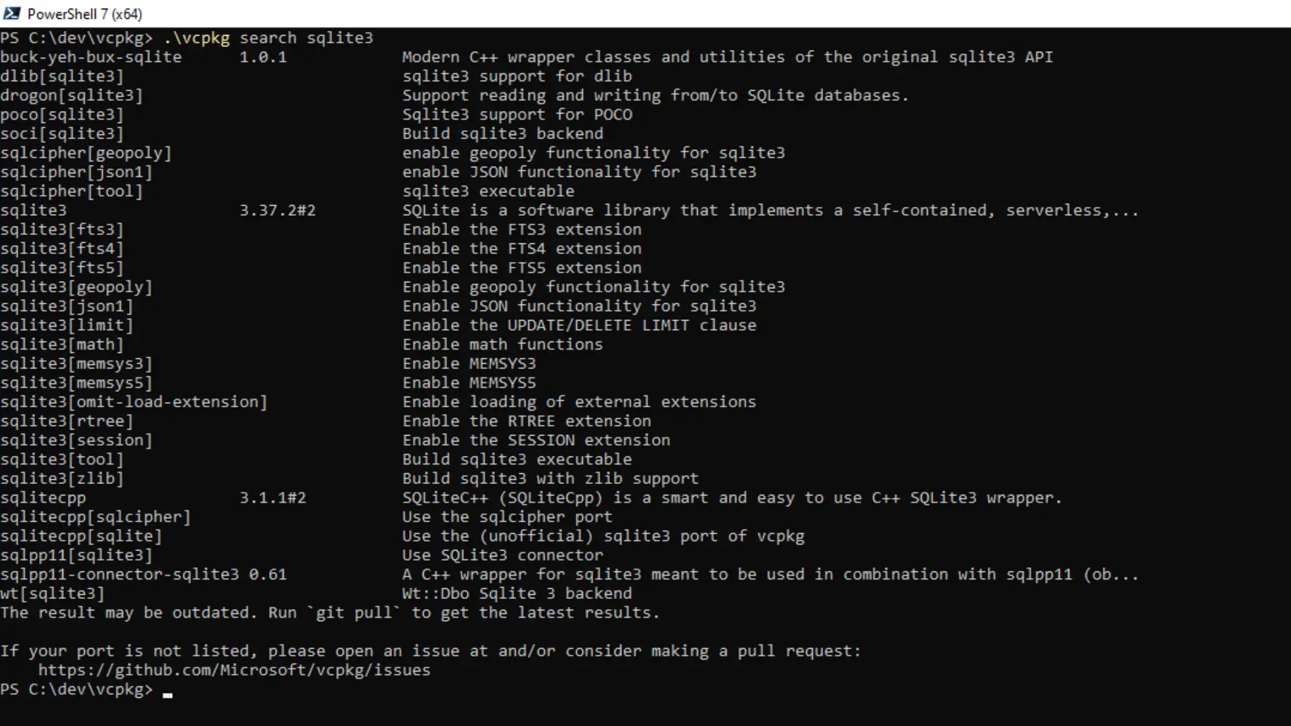Viewport: 1291px width, 726px height.
Task: Click sqlite3[math] extension entry
Action: [x=61, y=344]
